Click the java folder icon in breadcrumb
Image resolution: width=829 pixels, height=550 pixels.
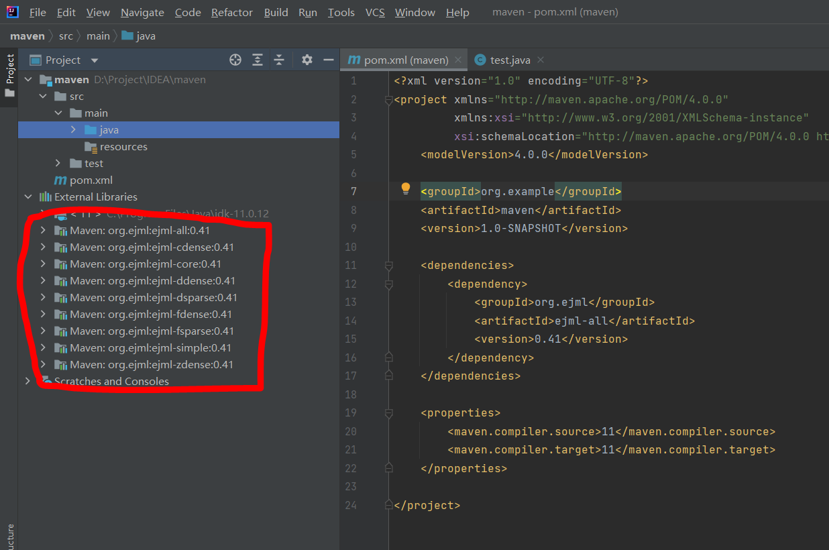(x=127, y=36)
